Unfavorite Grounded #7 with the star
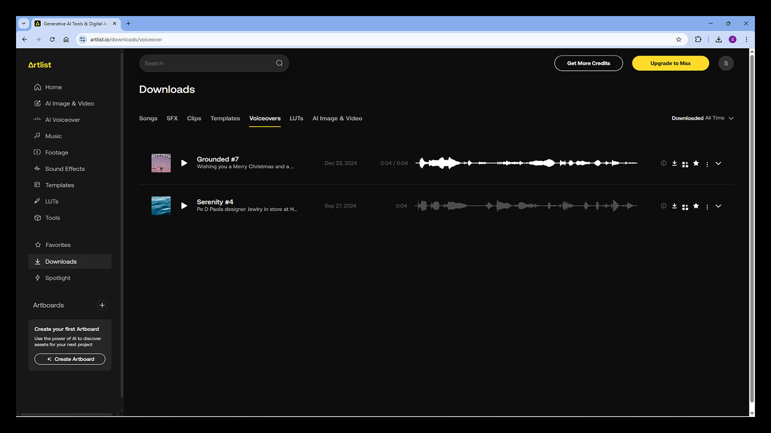This screenshot has width=771, height=433. pos(696,163)
